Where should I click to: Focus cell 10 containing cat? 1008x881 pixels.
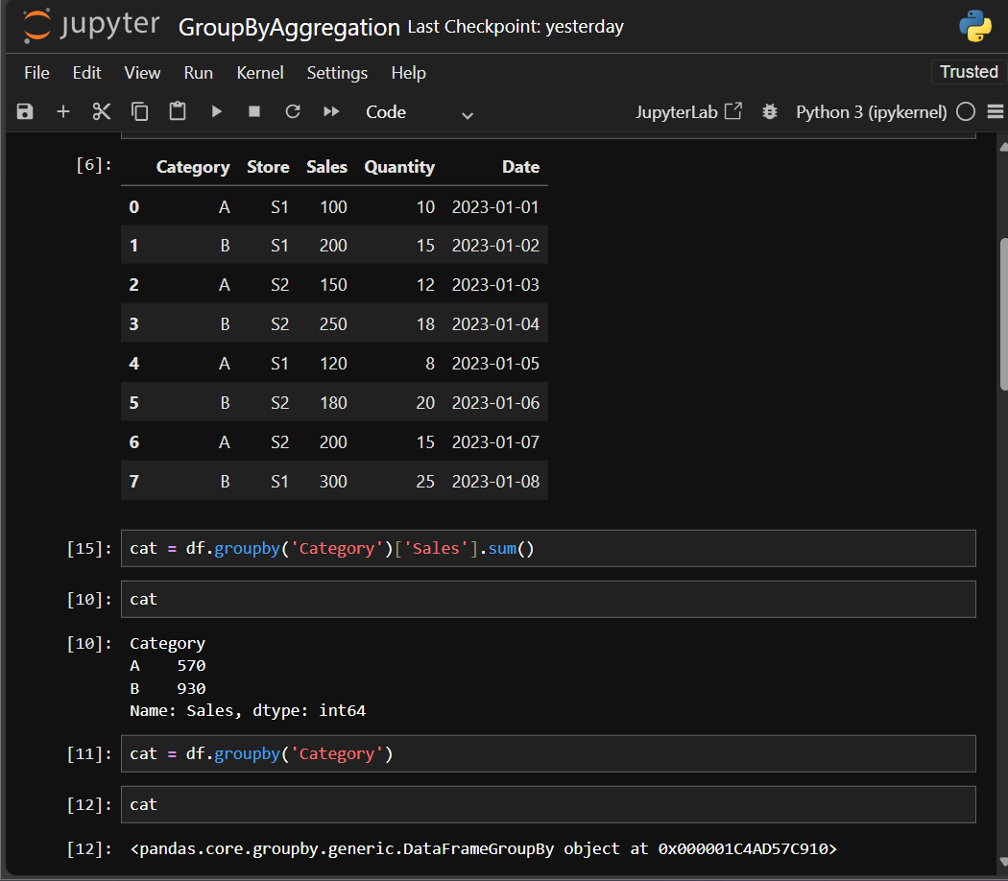(x=548, y=599)
